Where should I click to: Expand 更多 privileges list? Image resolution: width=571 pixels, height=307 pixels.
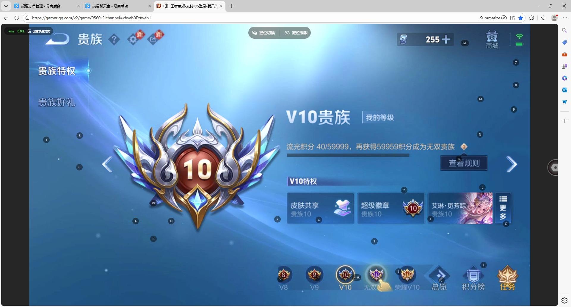coord(503,208)
